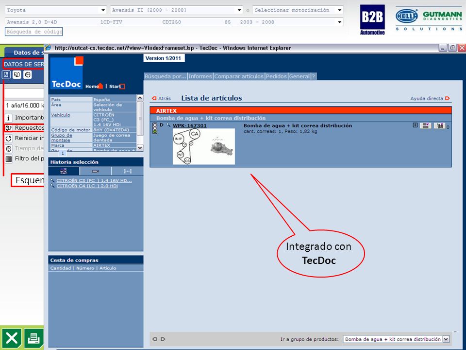The width and height of the screenshot is (466, 350).
Task: Open the Toyota make dropdown
Action: coord(103,10)
